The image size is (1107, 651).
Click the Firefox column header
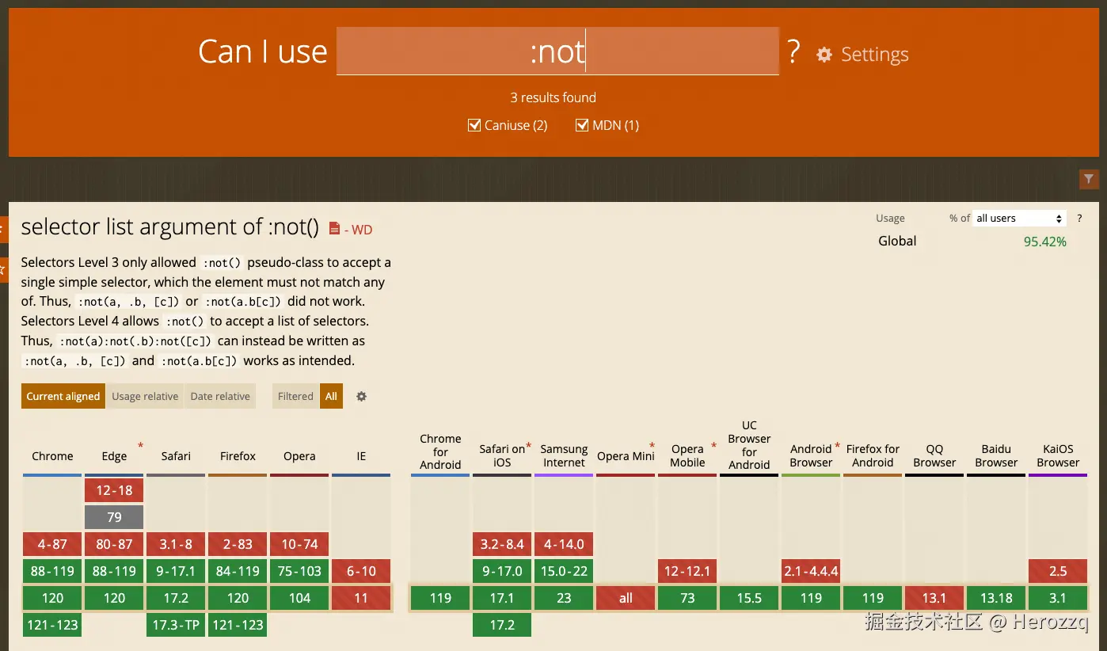click(x=238, y=456)
